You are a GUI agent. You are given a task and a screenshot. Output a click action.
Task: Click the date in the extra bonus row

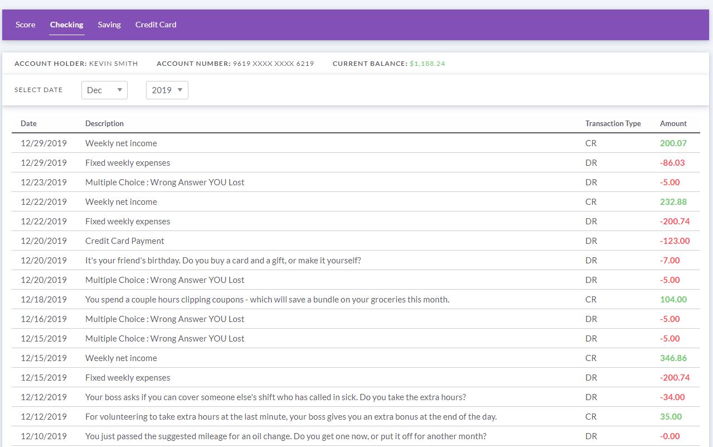43,416
